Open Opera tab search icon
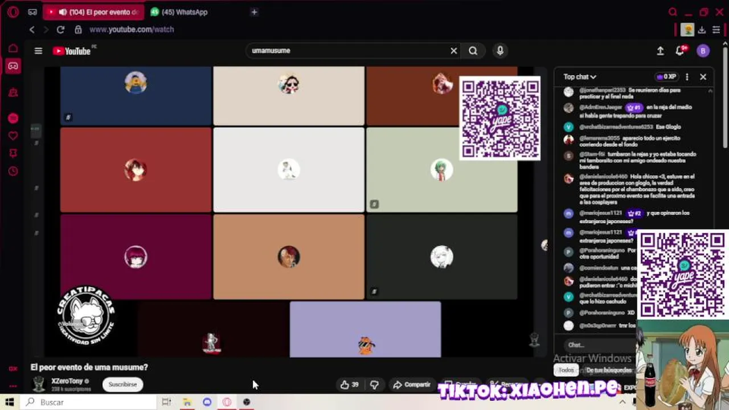 pyautogui.click(x=673, y=12)
